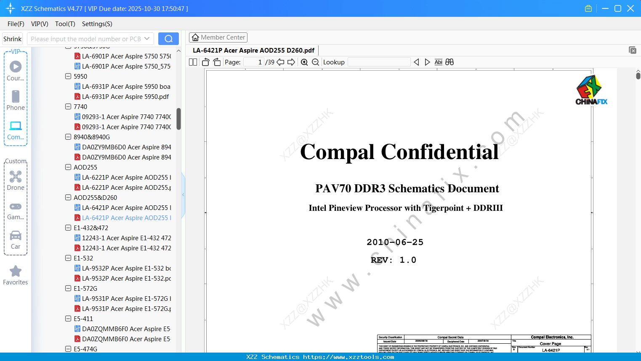The height and width of the screenshot is (361, 641).
Task: Select the LA-6421P Acer Aspire AOD255 D260.pdf tab
Action: tap(253, 50)
